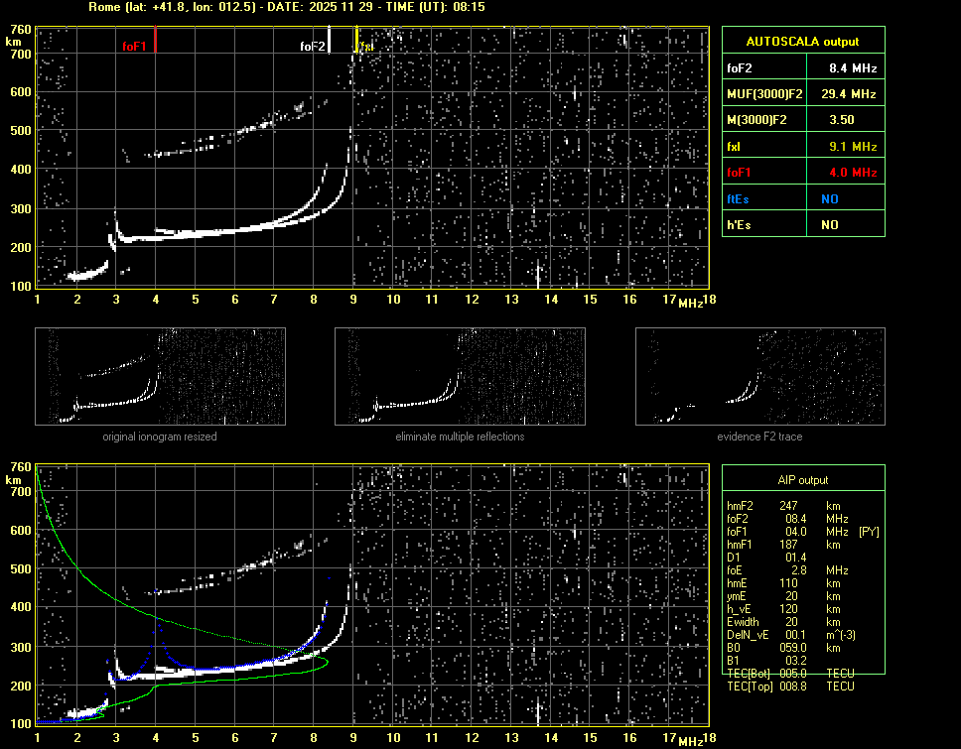Select the TEC[Top] row in AIP output
Viewport: 961px width, 749px height.
789,687
